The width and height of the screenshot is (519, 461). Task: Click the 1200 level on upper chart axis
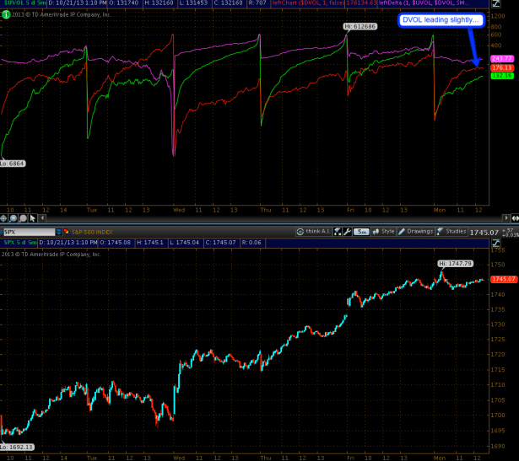click(x=498, y=16)
